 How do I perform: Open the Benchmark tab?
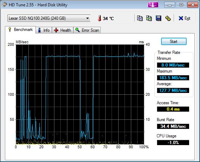(20, 30)
